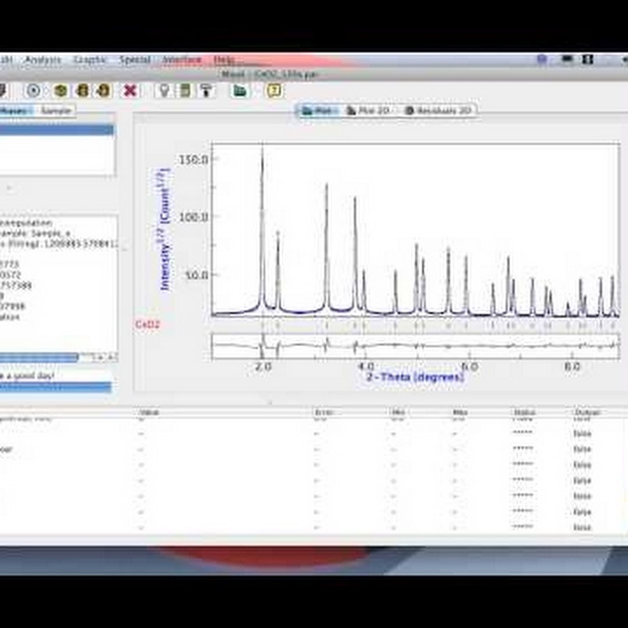Image resolution: width=628 pixels, height=628 pixels.
Task: Click the red X delete icon
Action: [x=130, y=90]
